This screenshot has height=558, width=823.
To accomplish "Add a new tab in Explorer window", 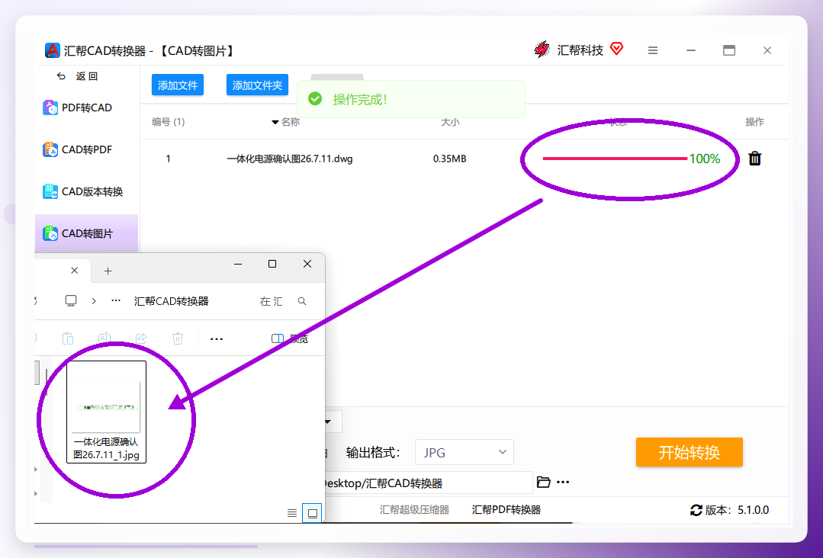I will point(108,271).
